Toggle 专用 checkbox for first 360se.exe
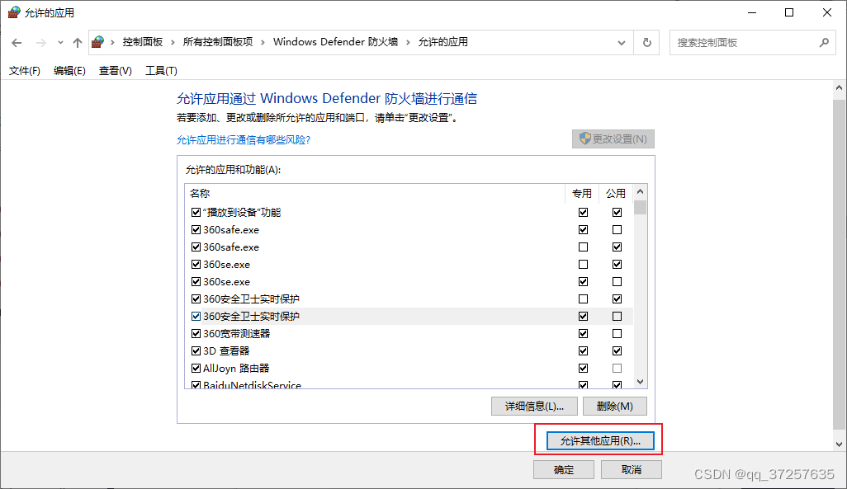The width and height of the screenshot is (847, 489). point(584,265)
